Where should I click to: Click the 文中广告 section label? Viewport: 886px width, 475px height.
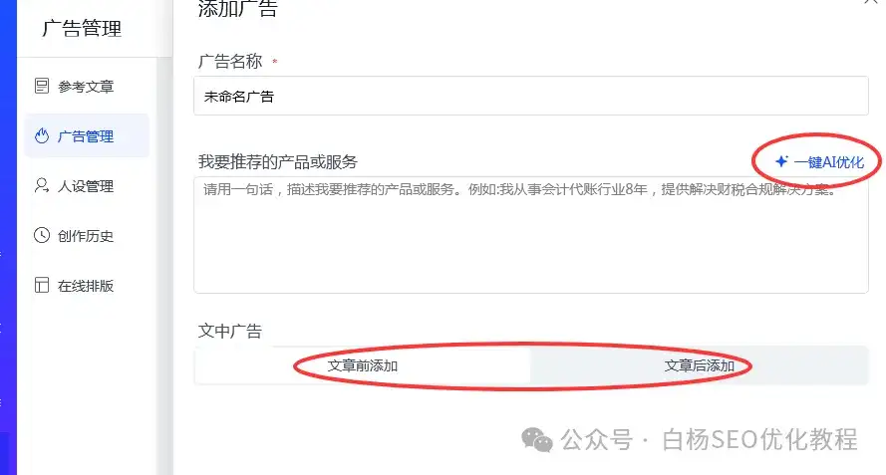[230, 331]
